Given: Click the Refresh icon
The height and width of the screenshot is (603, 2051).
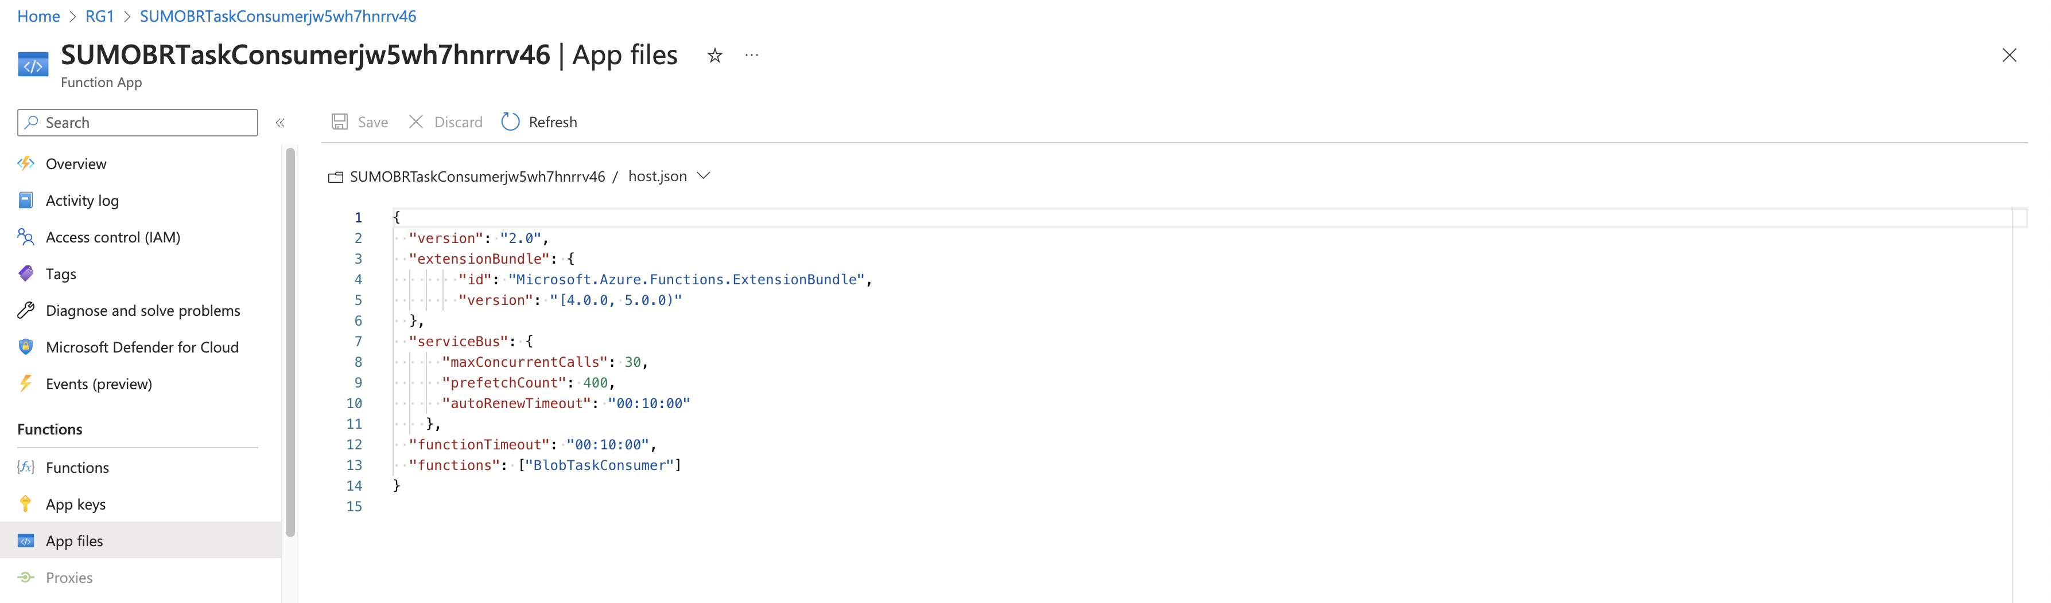Looking at the screenshot, I should [510, 122].
